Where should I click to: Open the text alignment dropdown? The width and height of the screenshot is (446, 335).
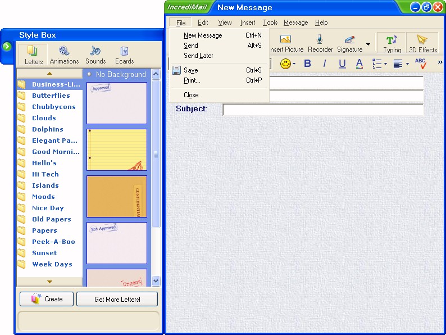coord(401,64)
